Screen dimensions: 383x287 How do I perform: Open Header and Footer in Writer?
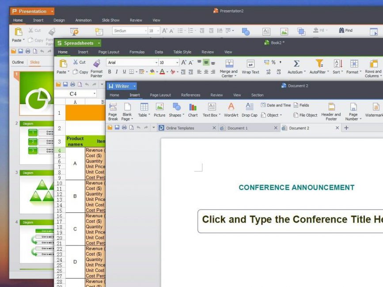point(331,112)
